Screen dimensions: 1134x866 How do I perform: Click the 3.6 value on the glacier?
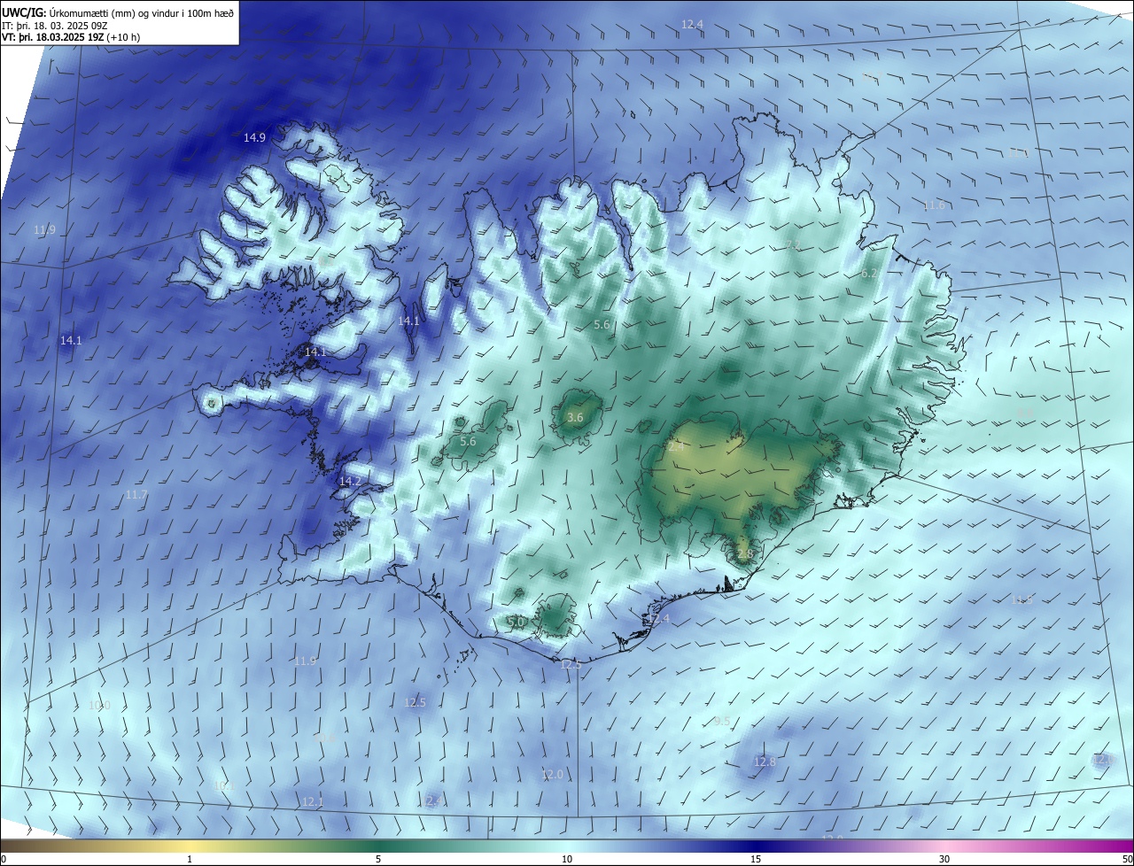pyautogui.click(x=575, y=417)
